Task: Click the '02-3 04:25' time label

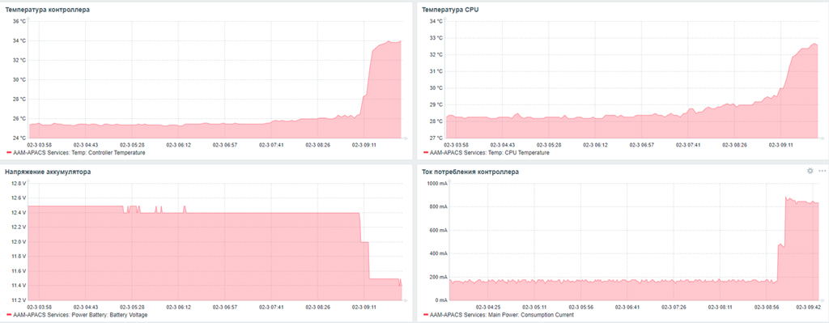Action: 488,306
